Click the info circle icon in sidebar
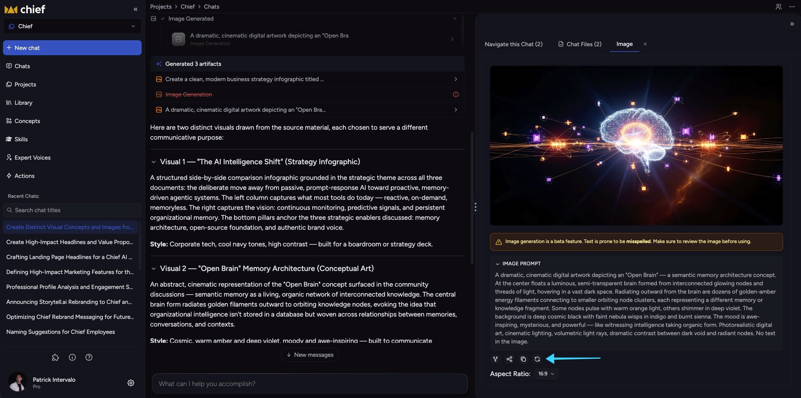This screenshot has width=801, height=398. pos(72,357)
